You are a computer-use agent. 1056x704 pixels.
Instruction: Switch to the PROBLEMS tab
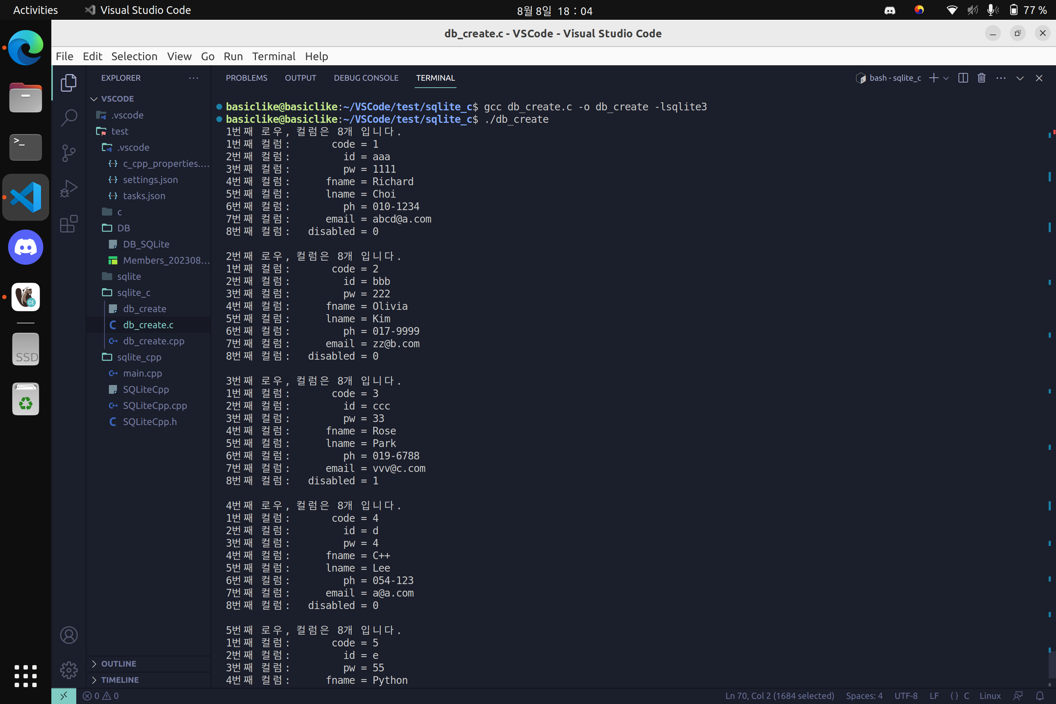[x=246, y=78]
